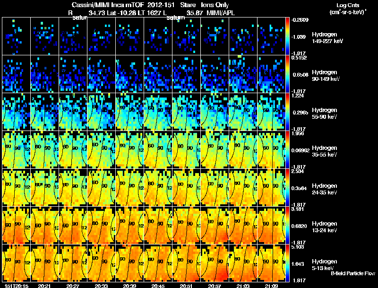
Task: Click the -0.2609 color scale maximum value
Action: pyautogui.click(x=300, y=20)
